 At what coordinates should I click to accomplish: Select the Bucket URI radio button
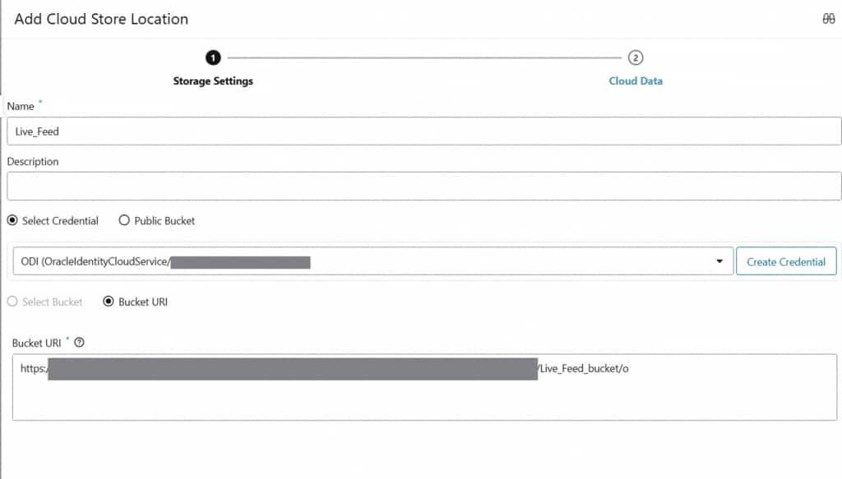pyautogui.click(x=108, y=302)
